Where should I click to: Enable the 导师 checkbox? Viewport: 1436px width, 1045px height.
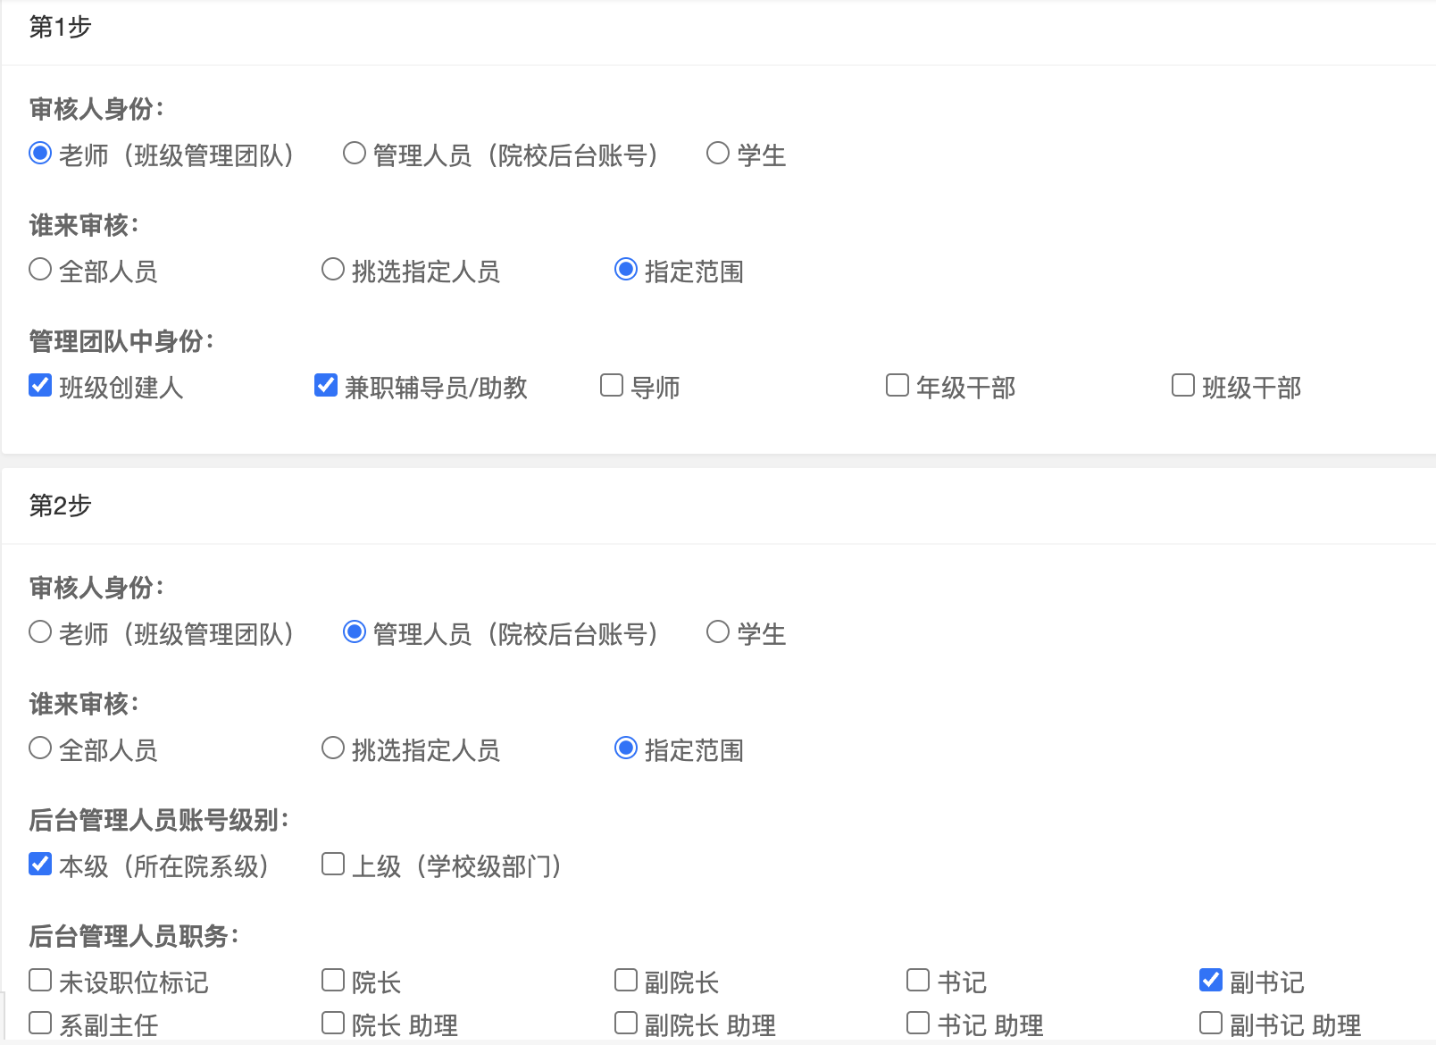612,386
